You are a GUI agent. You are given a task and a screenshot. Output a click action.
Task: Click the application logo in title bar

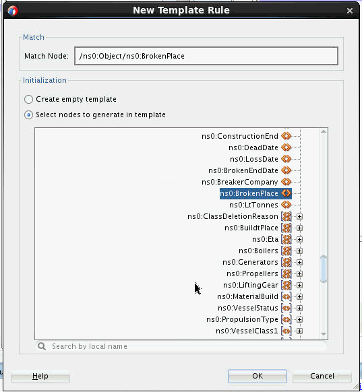13,11
